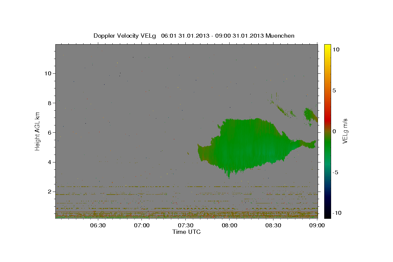
Task: Click the 'Time UTC' axis title
Action: [186, 232]
